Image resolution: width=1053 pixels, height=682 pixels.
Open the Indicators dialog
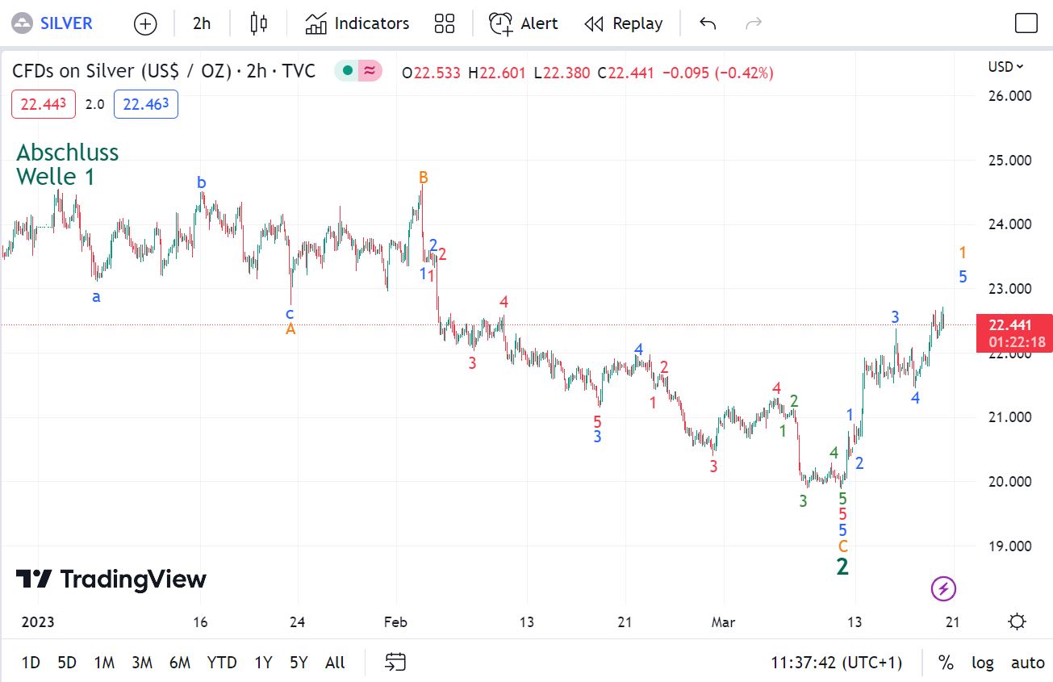(x=357, y=23)
